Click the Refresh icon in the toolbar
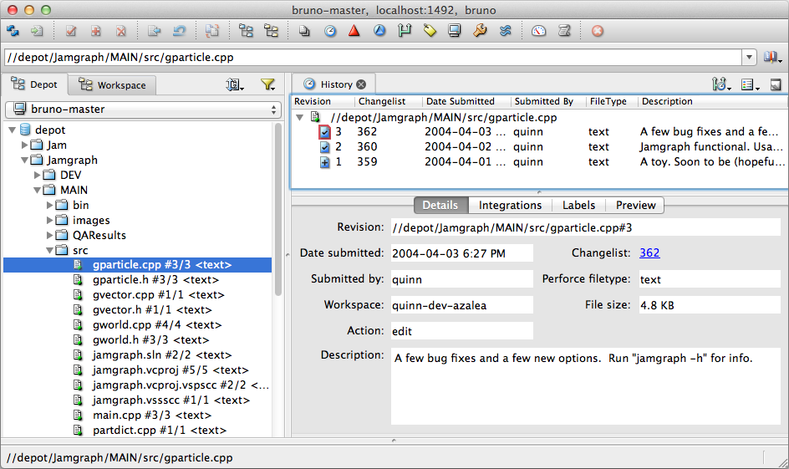 (x=13, y=32)
